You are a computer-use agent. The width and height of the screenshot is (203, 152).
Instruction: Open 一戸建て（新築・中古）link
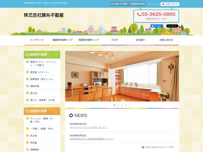pos(42,129)
